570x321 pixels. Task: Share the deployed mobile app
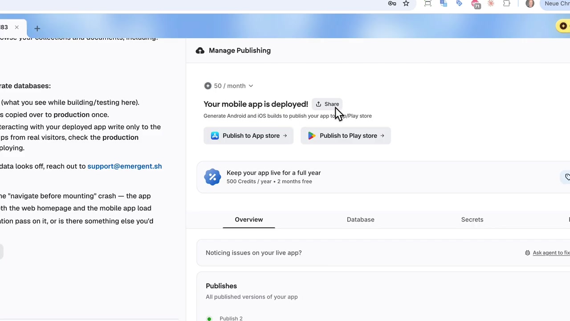pos(327,104)
